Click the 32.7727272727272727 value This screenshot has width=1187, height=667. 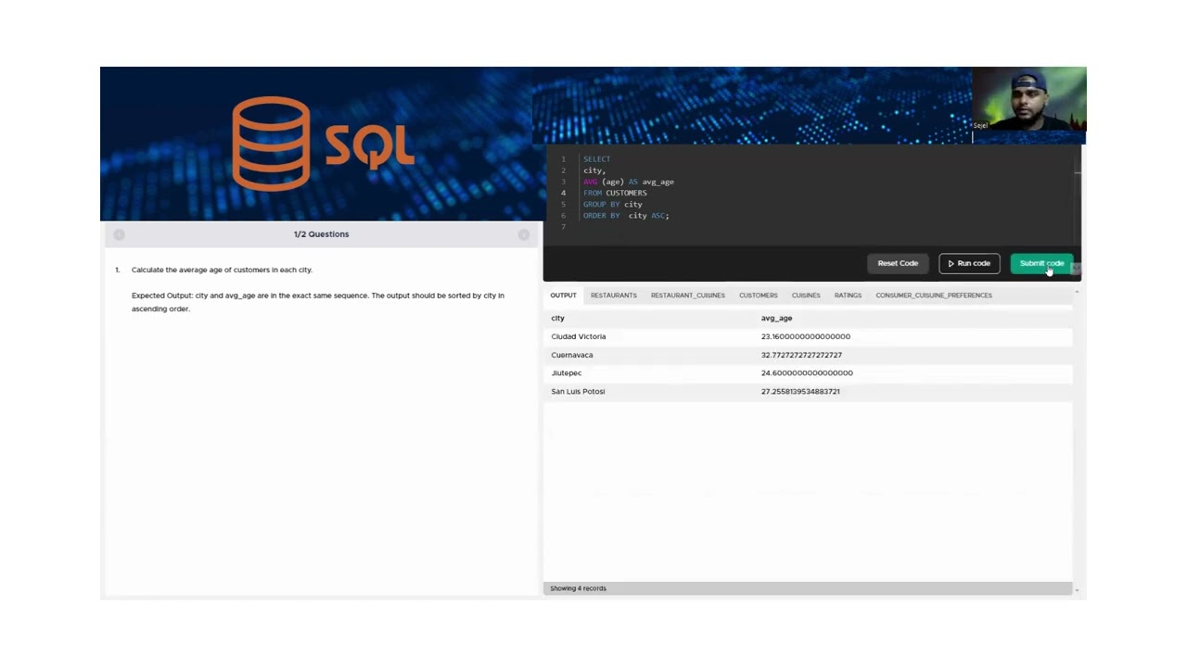pos(802,355)
